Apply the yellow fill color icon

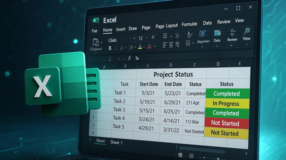tap(140, 47)
